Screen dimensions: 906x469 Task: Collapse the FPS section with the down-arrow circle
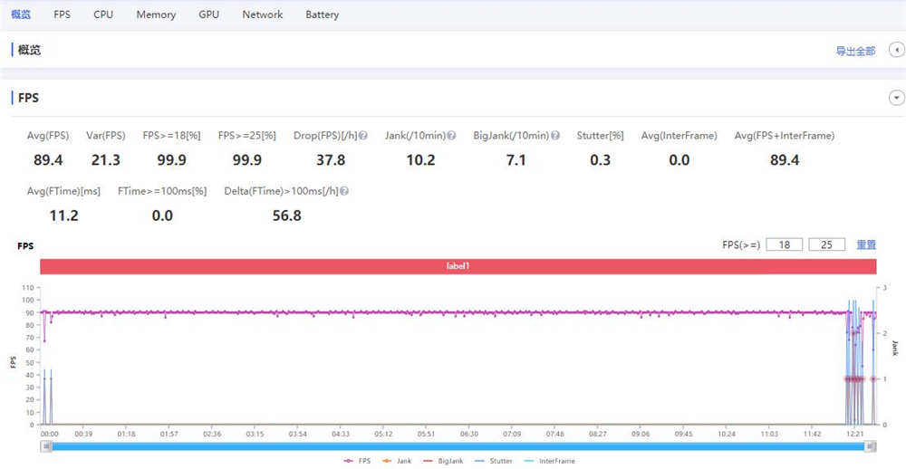pos(897,98)
